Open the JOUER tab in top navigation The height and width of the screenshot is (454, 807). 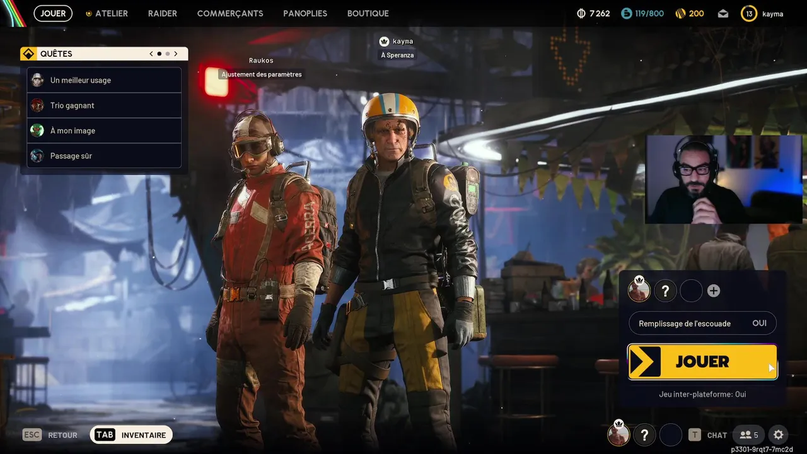tap(53, 13)
